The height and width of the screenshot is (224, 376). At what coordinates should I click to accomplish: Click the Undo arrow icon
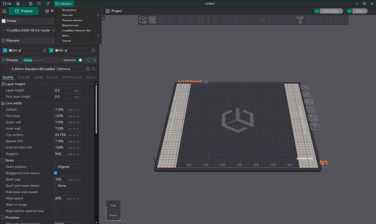[39, 4]
